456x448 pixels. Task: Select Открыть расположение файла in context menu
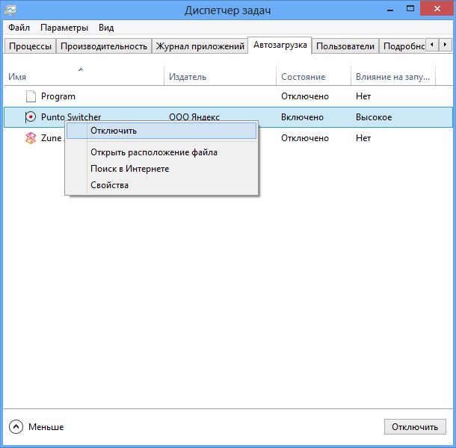coord(153,152)
